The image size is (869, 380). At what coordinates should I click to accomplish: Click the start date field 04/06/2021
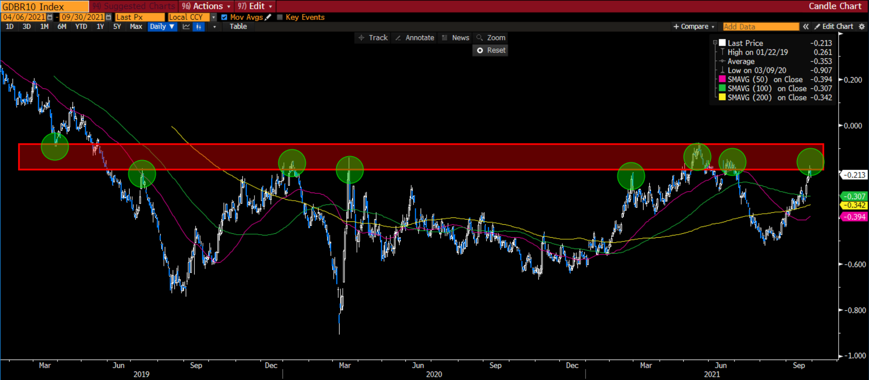[x=24, y=17]
